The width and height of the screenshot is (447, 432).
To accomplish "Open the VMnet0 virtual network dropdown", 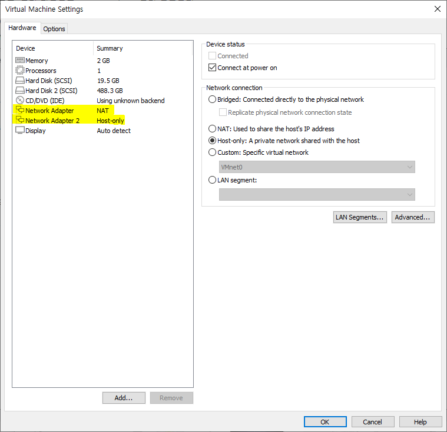I will pyautogui.click(x=317, y=167).
